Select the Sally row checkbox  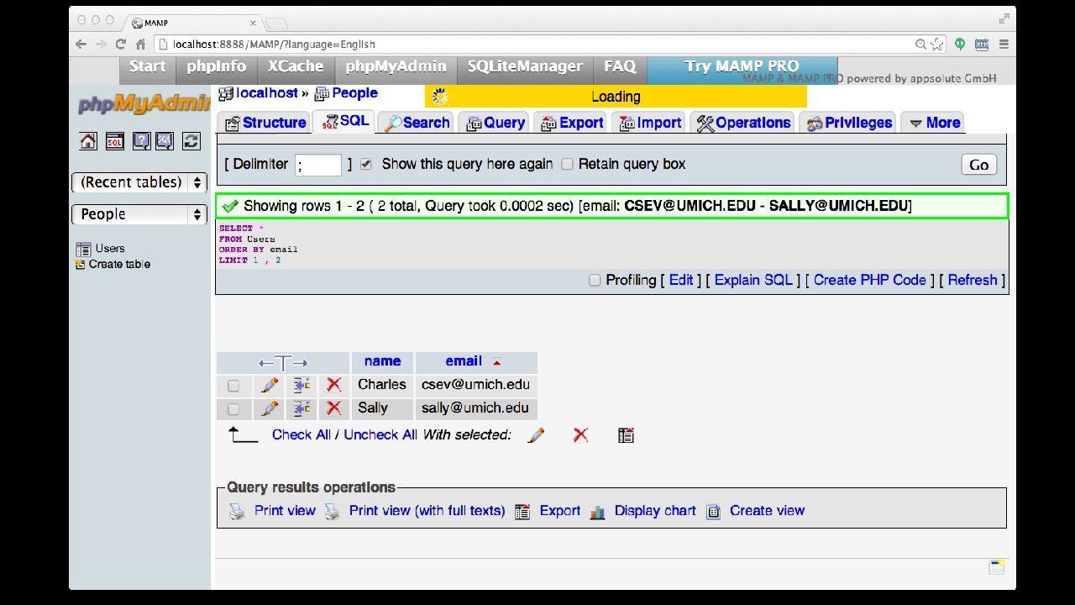pos(233,409)
